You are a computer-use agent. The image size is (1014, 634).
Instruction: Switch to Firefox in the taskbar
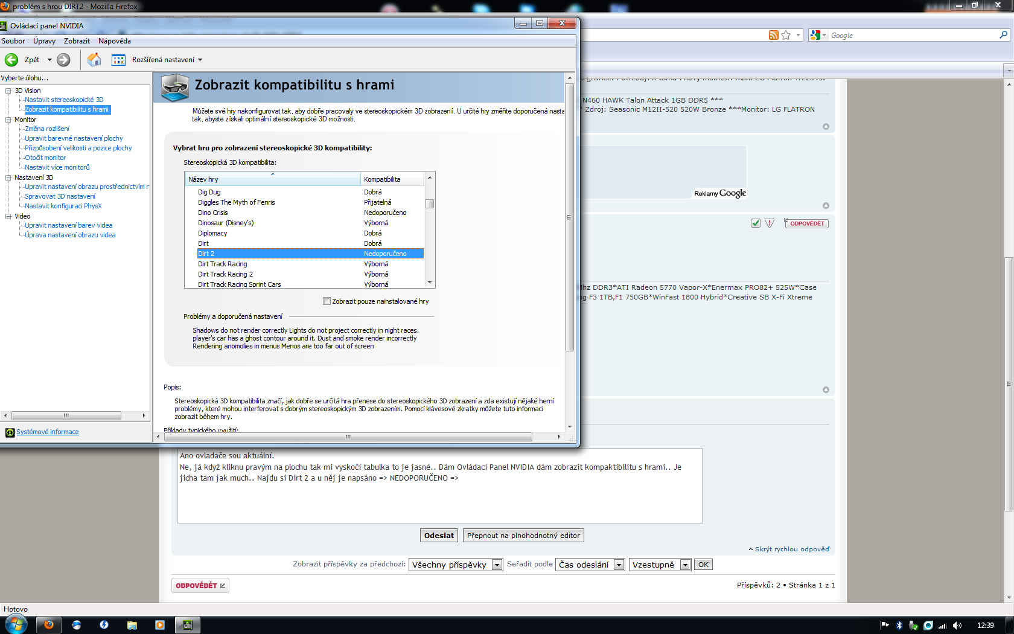[49, 625]
